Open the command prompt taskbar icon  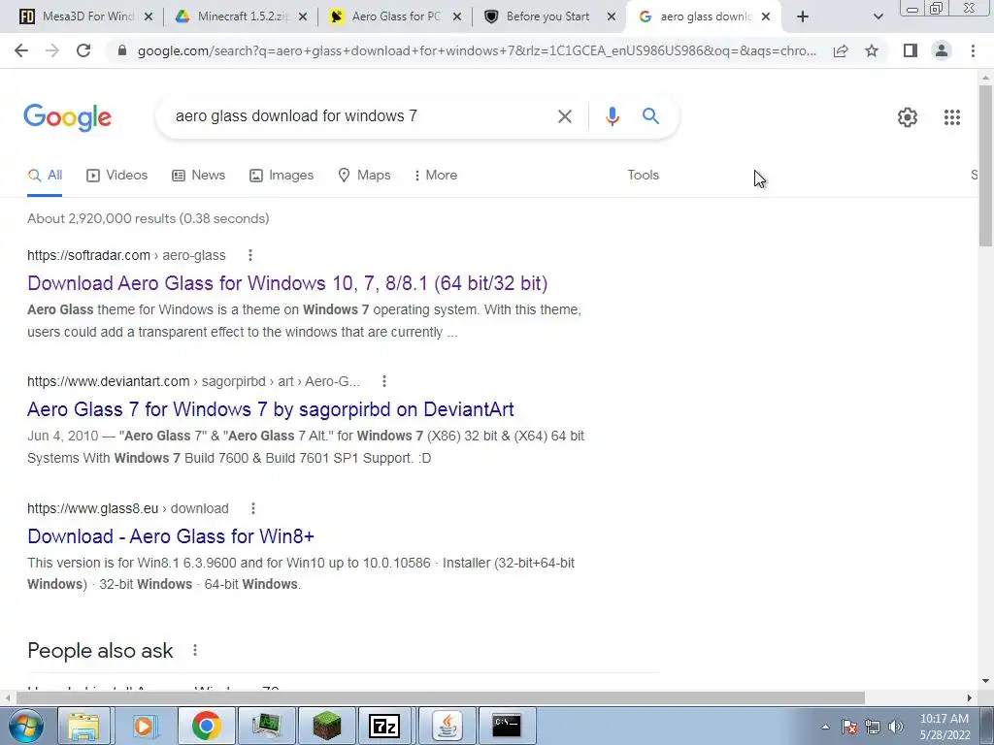pos(507,726)
